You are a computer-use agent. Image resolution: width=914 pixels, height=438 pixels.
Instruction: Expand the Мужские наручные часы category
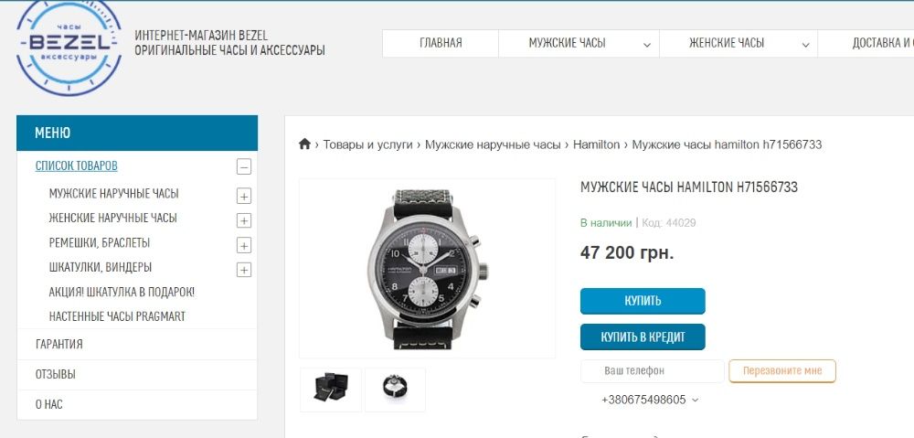tap(244, 197)
